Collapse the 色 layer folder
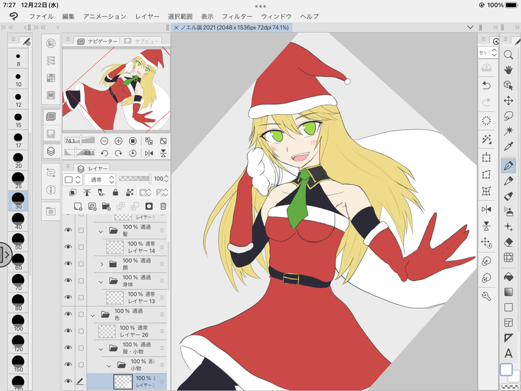This screenshot has height=391, width=521. [92, 315]
